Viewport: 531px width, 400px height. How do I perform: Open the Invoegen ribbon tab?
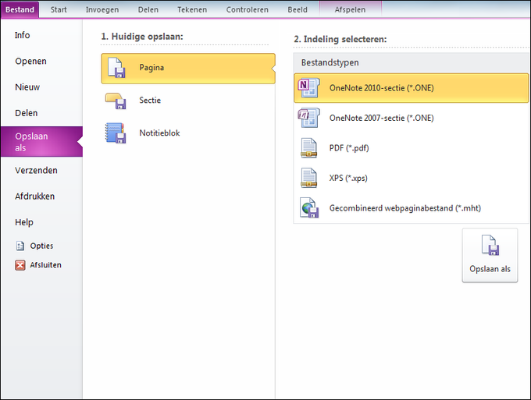coord(102,9)
